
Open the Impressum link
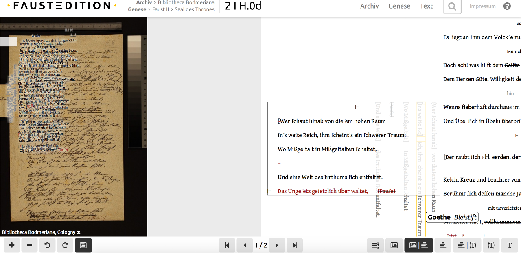click(x=483, y=6)
